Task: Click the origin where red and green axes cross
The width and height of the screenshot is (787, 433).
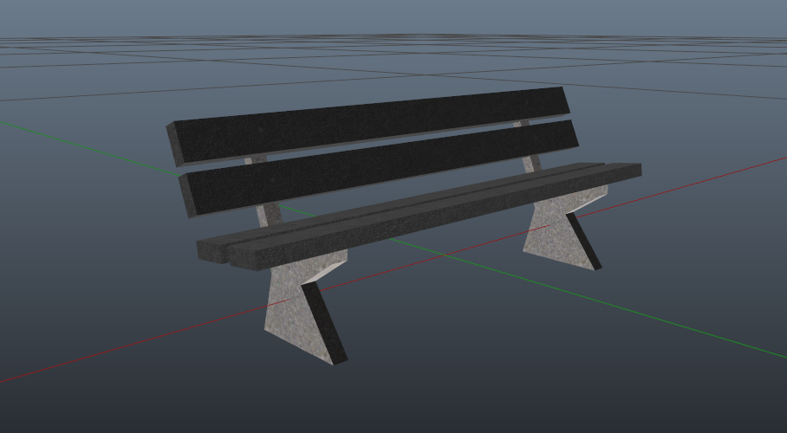Action: [444, 255]
